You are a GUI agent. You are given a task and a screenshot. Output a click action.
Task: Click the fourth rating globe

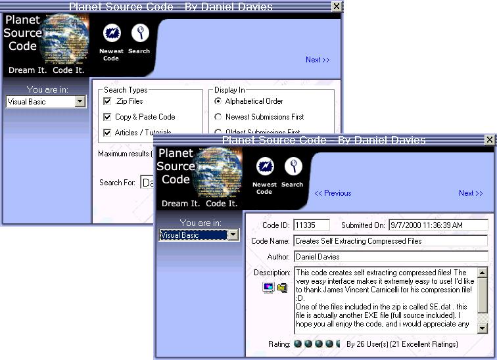(329, 344)
